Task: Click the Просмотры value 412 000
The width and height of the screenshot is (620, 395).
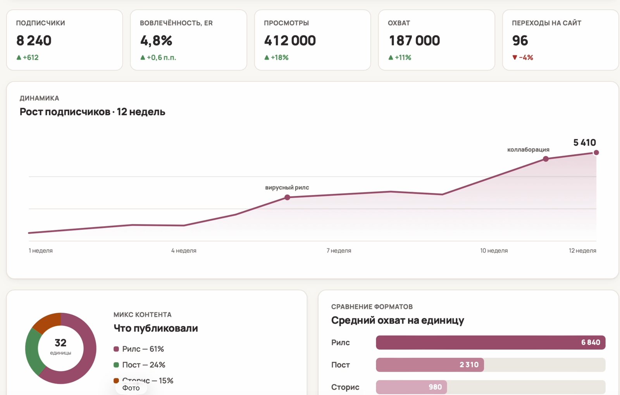Action: coord(290,40)
